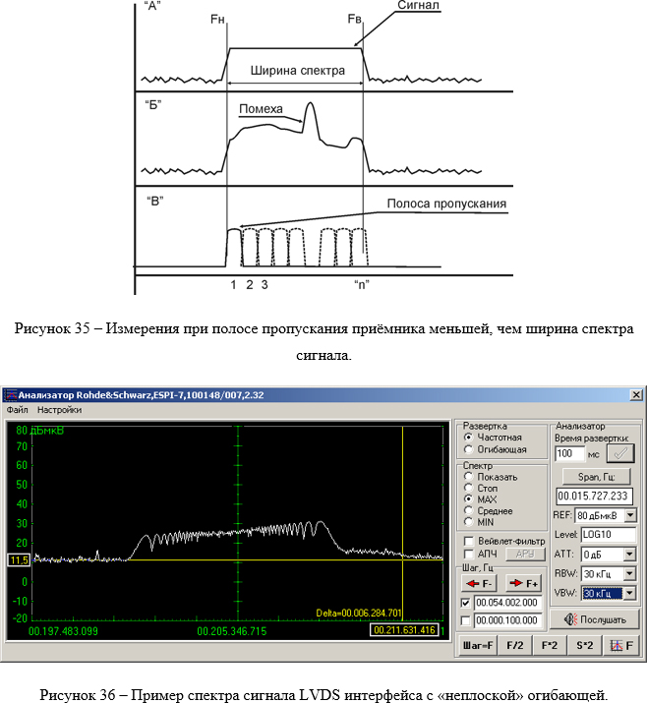The image size is (647, 703).
Task: Open the ATT 0 дБ dropdown
Action: tap(630, 555)
